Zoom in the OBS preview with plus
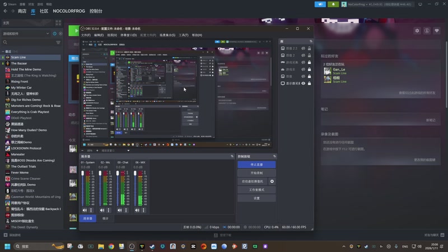This screenshot has height=252, width=448. [97, 151]
